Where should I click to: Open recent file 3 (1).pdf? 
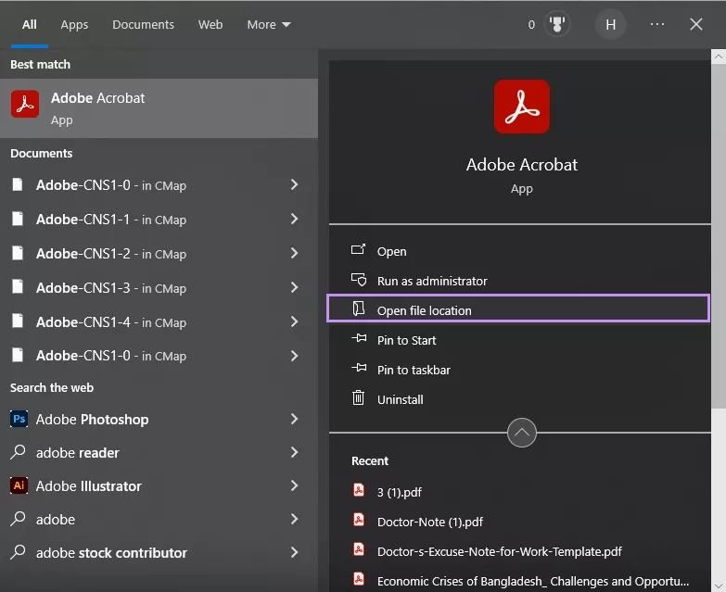399,492
